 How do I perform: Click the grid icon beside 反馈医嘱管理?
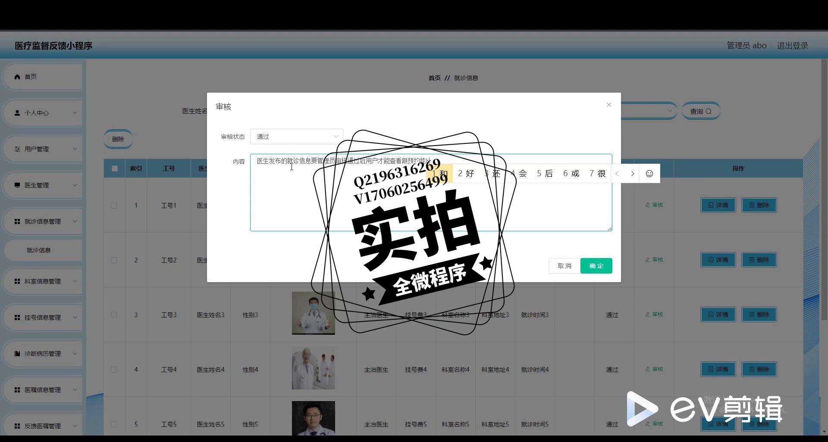(x=17, y=426)
